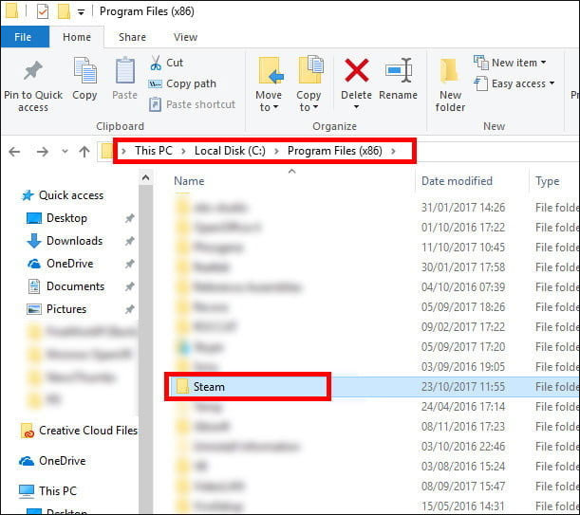Viewport: 580px width, 515px height.
Task: Open Downloads under Quick access
Action: click(65, 241)
